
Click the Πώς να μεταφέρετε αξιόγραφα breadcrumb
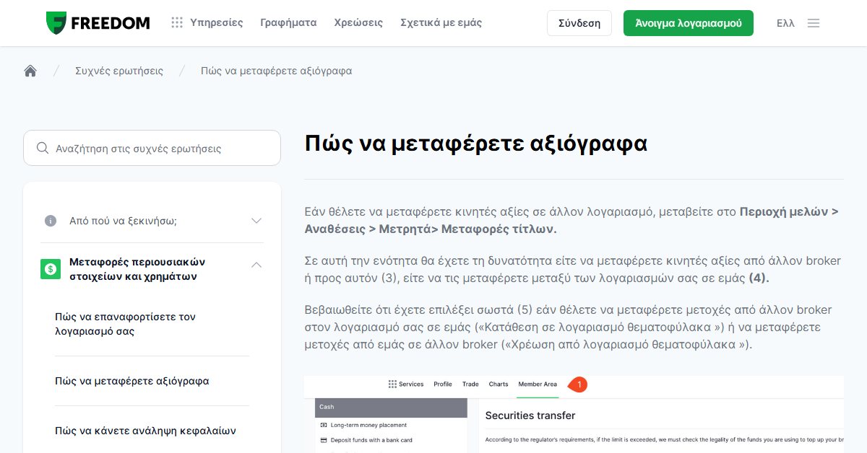click(277, 71)
